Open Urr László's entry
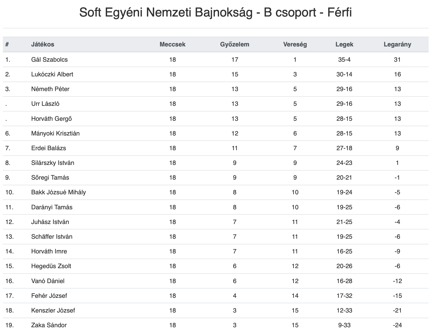Viewport: 432px width, 336px height. 45,104
